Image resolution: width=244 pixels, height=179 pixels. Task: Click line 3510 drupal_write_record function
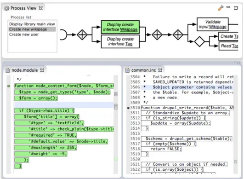pos(187,108)
